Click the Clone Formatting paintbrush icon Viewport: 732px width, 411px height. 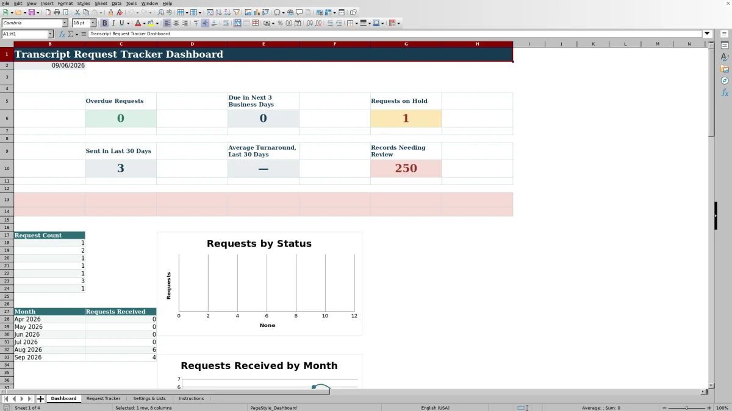[x=110, y=12]
